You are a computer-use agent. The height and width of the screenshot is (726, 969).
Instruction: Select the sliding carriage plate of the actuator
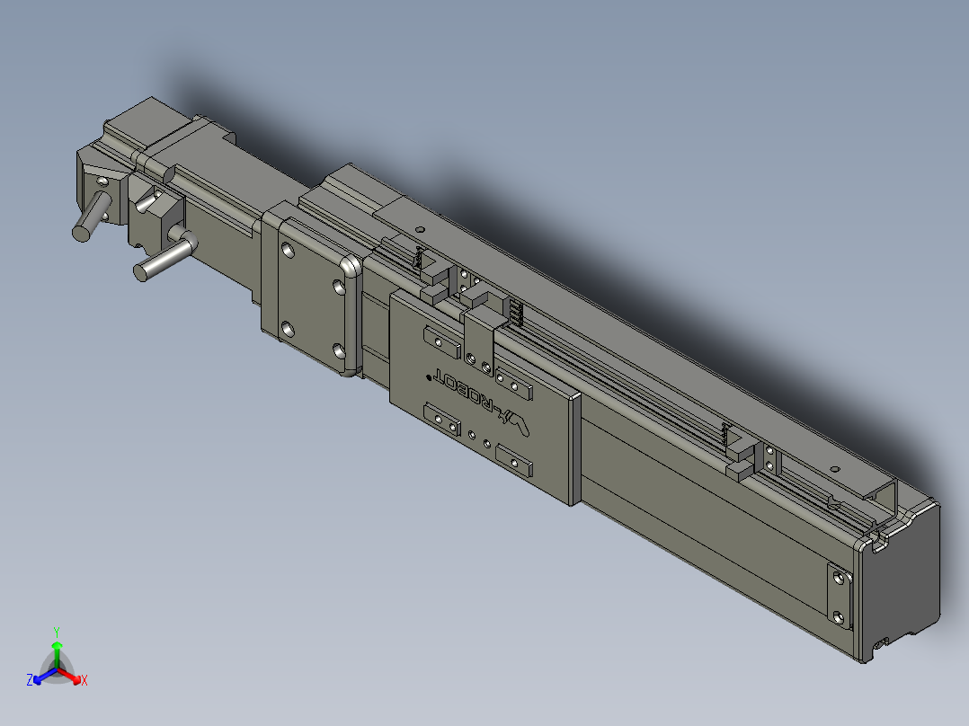tap(485, 396)
